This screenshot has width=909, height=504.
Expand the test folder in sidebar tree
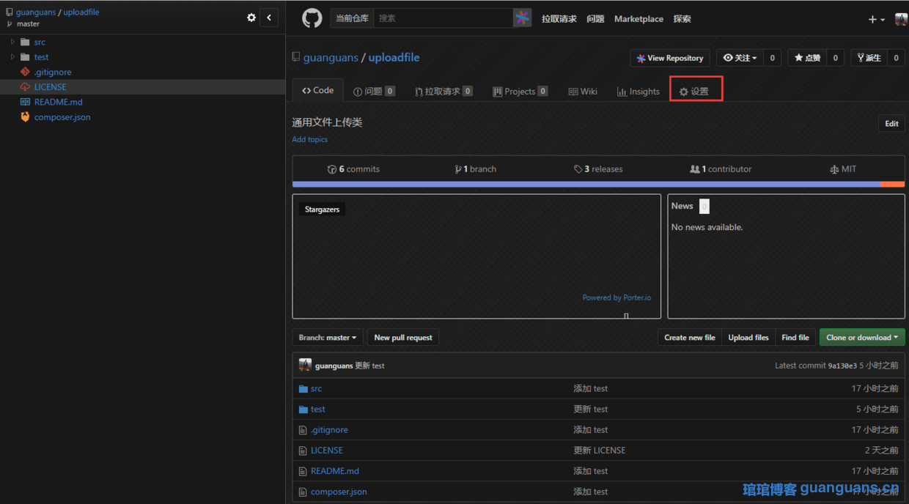[x=12, y=56]
